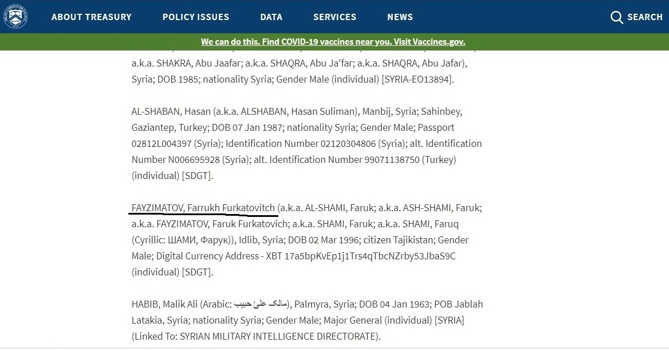Click the AL-SHABAN, Hasan entry name

coord(171,111)
